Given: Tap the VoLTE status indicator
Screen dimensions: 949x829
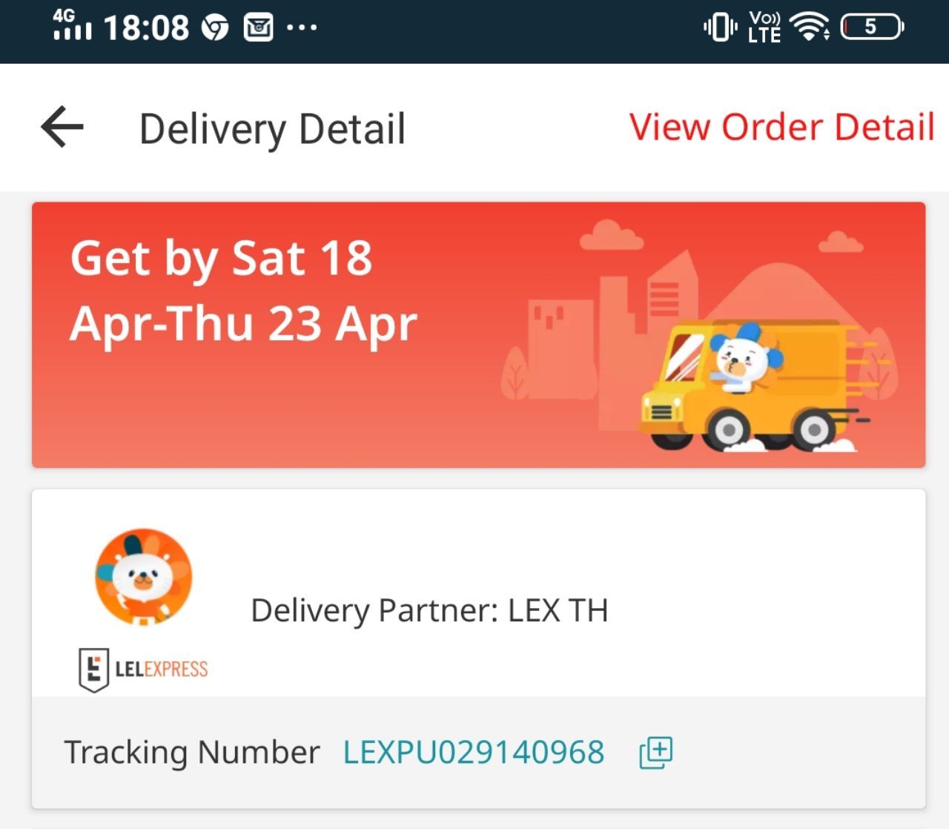Looking at the screenshot, I should point(764,27).
